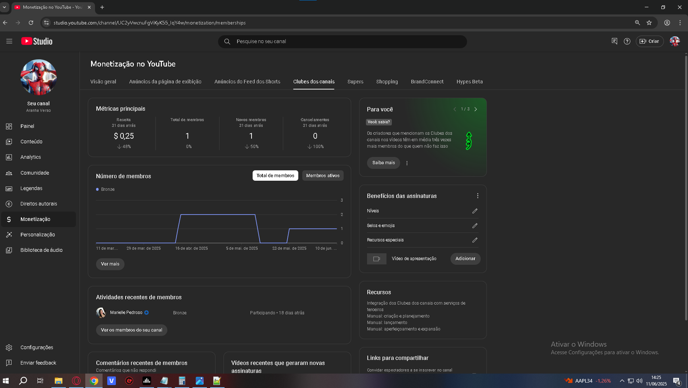Click the Pesquise no seu canal field
The height and width of the screenshot is (388, 688).
(x=342, y=42)
